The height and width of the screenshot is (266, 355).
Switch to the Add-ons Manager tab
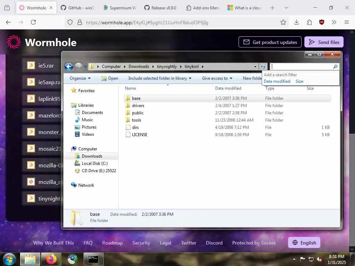203,8
